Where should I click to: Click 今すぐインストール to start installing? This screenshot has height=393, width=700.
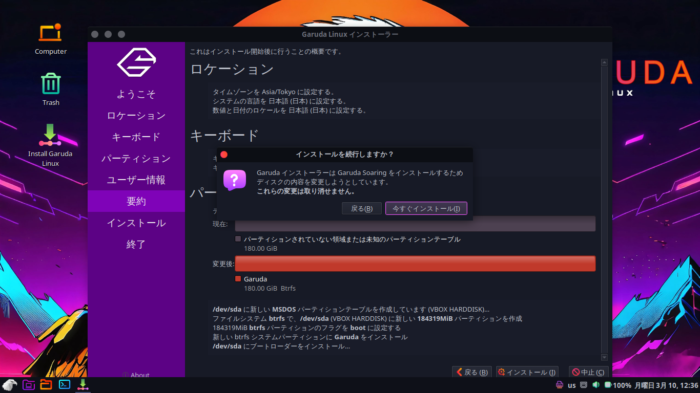[x=426, y=208]
